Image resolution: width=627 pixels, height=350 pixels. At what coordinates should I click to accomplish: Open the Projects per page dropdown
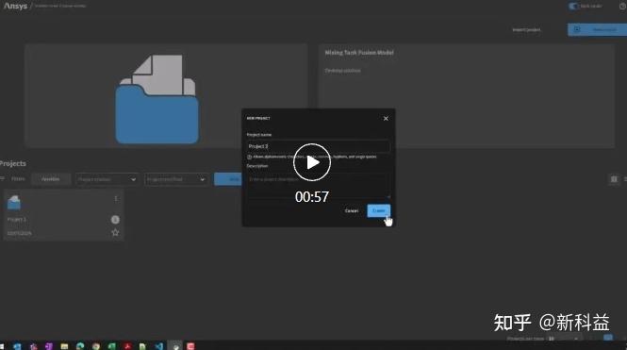[564, 339]
